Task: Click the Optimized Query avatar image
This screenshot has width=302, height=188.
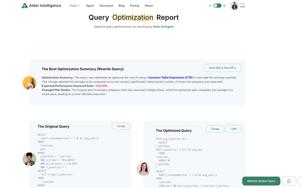Action: click(144, 169)
